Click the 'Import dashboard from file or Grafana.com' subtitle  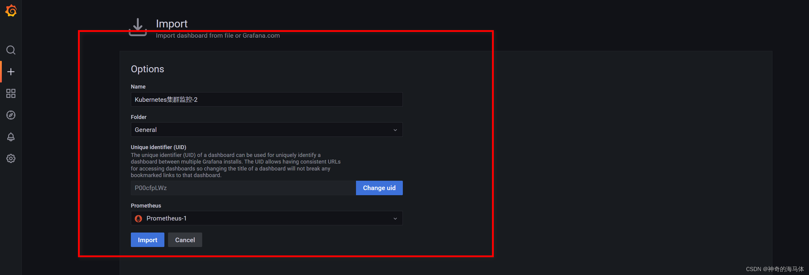pos(218,36)
